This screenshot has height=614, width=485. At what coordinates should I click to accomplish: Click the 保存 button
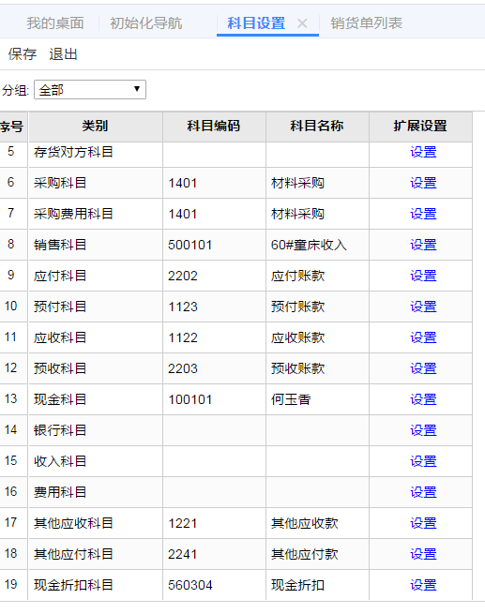pyautogui.click(x=23, y=54)
